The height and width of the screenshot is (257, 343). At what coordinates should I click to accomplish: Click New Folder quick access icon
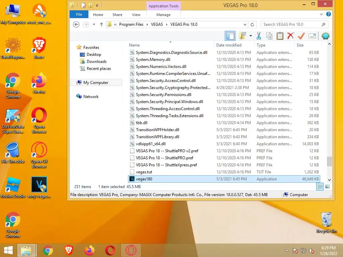pyautogui.click(x=90, y=5)
